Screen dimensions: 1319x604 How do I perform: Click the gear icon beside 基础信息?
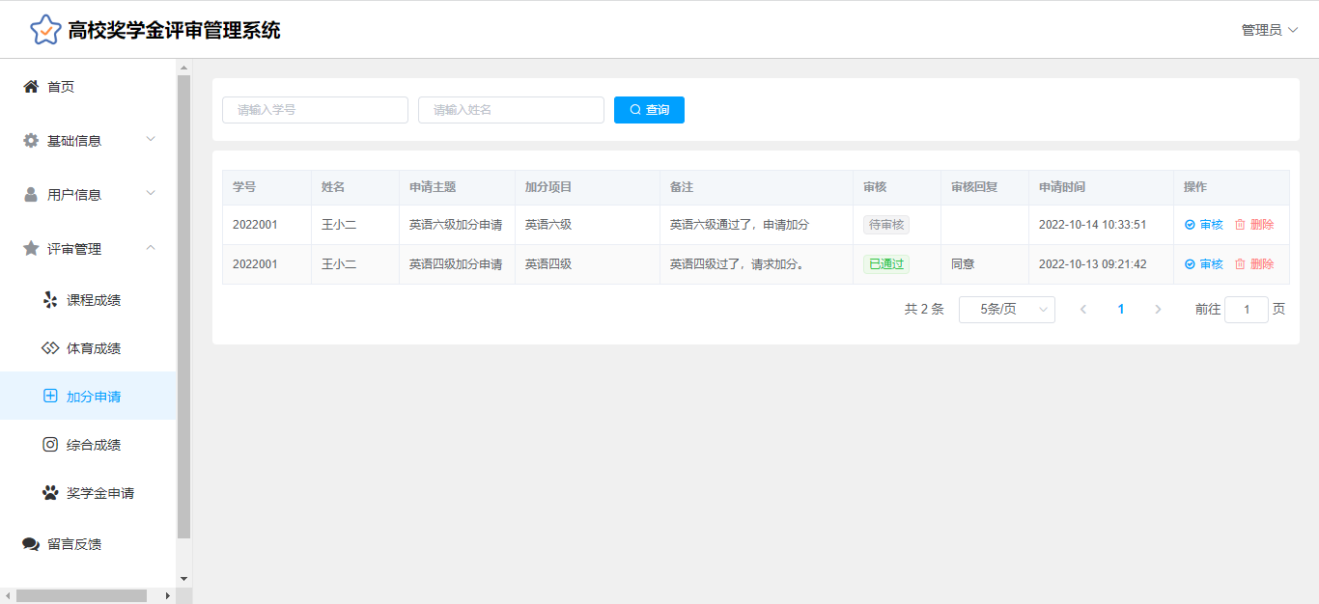[x=31, y=141]
